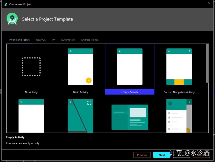This screenshot has width=215, height=162.
Task: Pick the Empty Activity template thumbnail
Action: (x=130, y=67)
